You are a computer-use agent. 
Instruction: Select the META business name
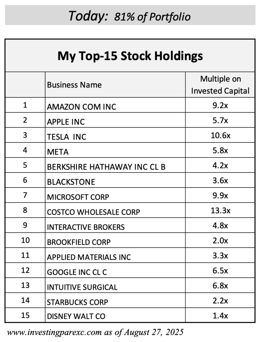(x=58, y=152)
